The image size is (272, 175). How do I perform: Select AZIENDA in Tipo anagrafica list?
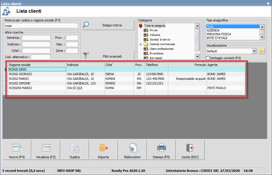tap(233, 30)
